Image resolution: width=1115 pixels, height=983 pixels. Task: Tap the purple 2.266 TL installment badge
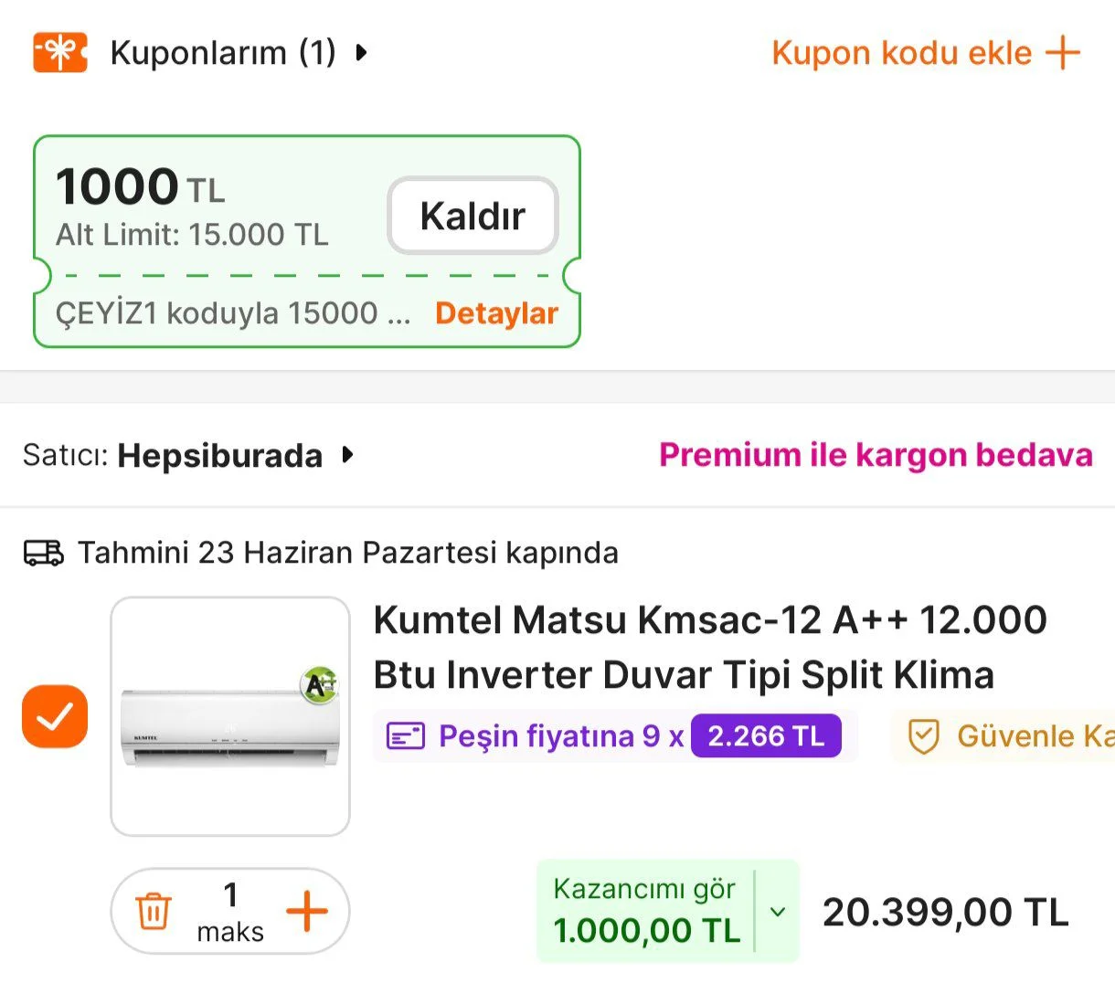[x=766, y=735]
